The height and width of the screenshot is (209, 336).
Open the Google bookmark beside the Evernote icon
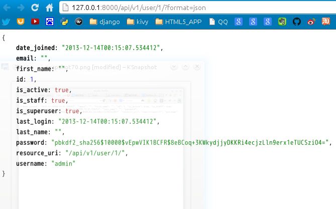(268, 22)
